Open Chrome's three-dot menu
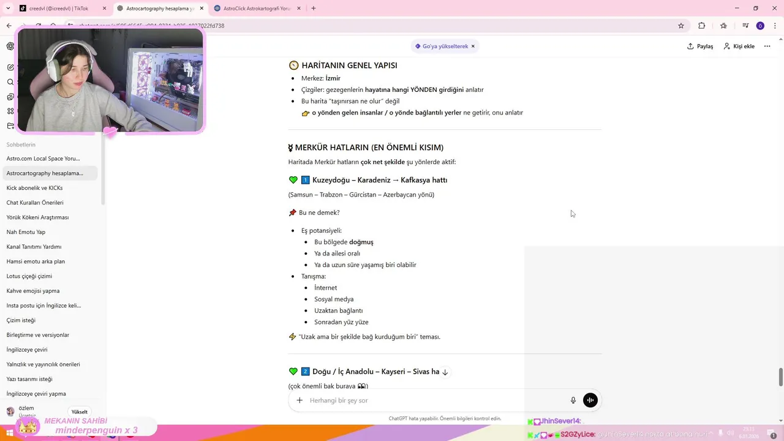 pyautogui.click(x=775, y=26)
